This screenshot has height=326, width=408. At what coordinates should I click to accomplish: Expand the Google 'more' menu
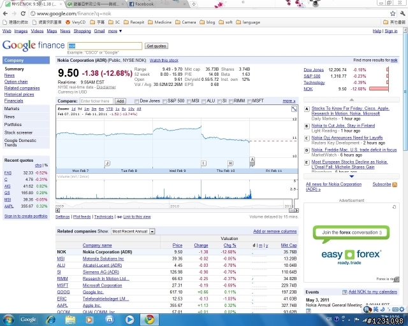click(x=115, y=31)
